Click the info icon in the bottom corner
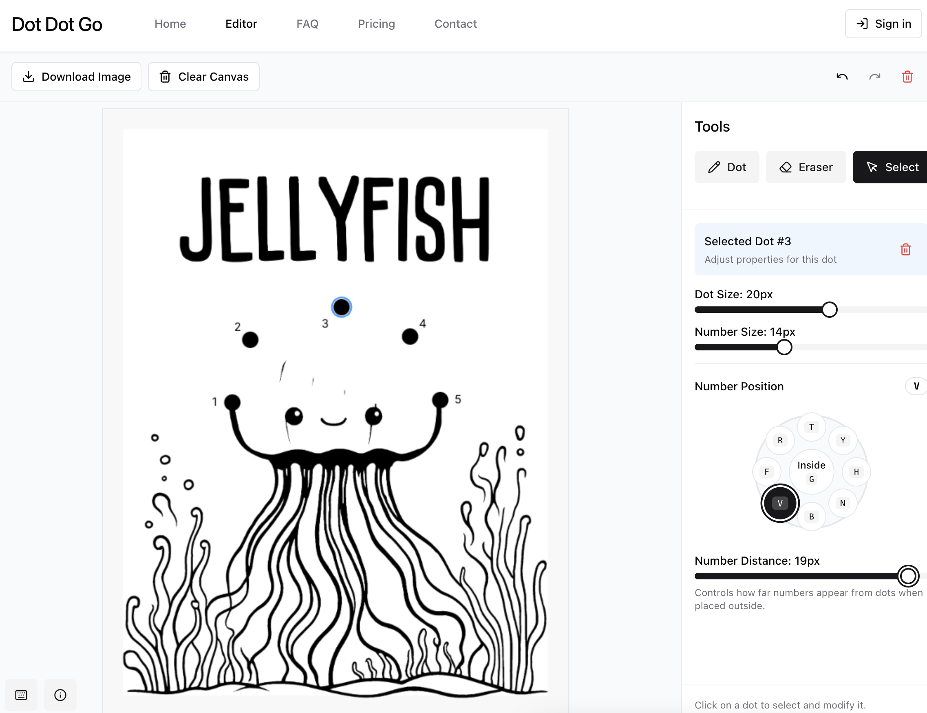 click(x=60, y=695)
